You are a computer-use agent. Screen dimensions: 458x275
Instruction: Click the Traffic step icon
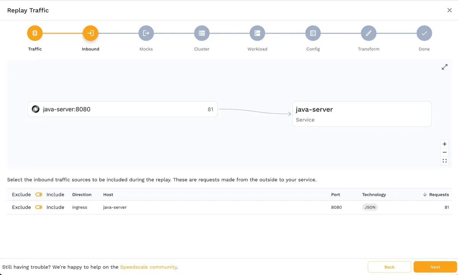[35, 33]
